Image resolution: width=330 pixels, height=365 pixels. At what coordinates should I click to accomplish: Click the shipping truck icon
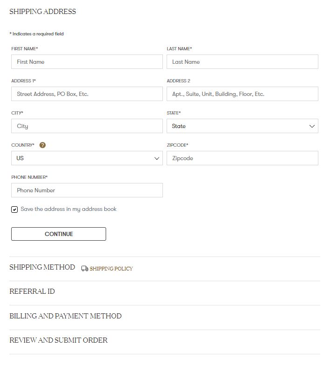85,269
